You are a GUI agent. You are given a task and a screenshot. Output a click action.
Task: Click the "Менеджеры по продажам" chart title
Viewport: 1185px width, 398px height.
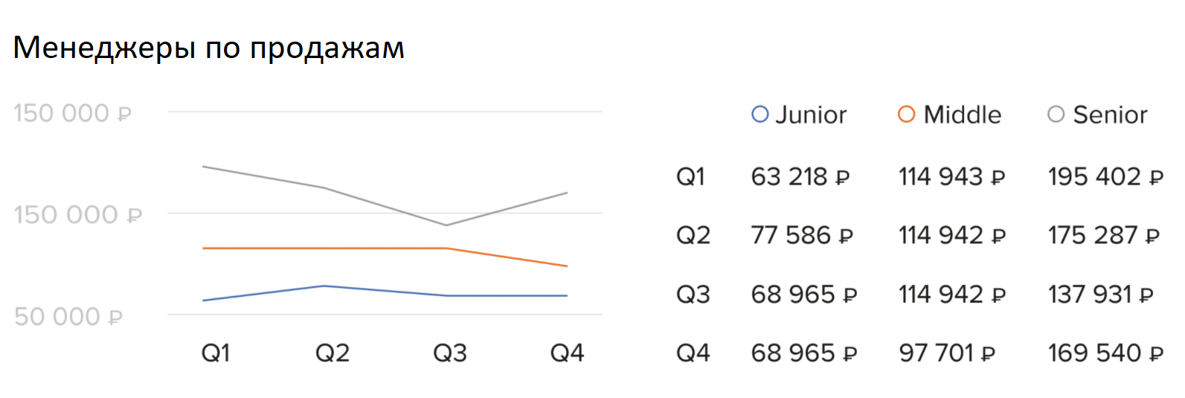(209, 48)
